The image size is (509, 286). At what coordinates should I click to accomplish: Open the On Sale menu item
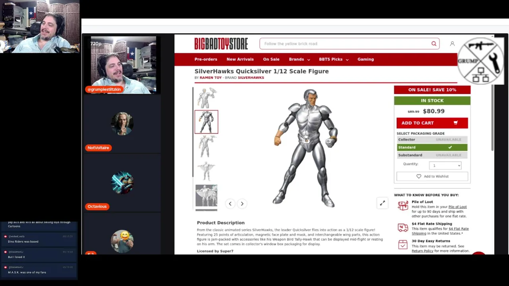271,59
